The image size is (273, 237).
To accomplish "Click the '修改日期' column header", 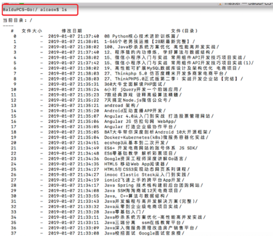I will coord(72,31).
